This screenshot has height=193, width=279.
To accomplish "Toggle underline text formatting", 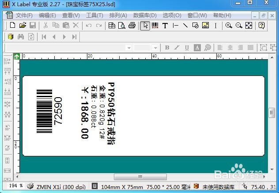I will pyautogui.click(x=187, y=48).
